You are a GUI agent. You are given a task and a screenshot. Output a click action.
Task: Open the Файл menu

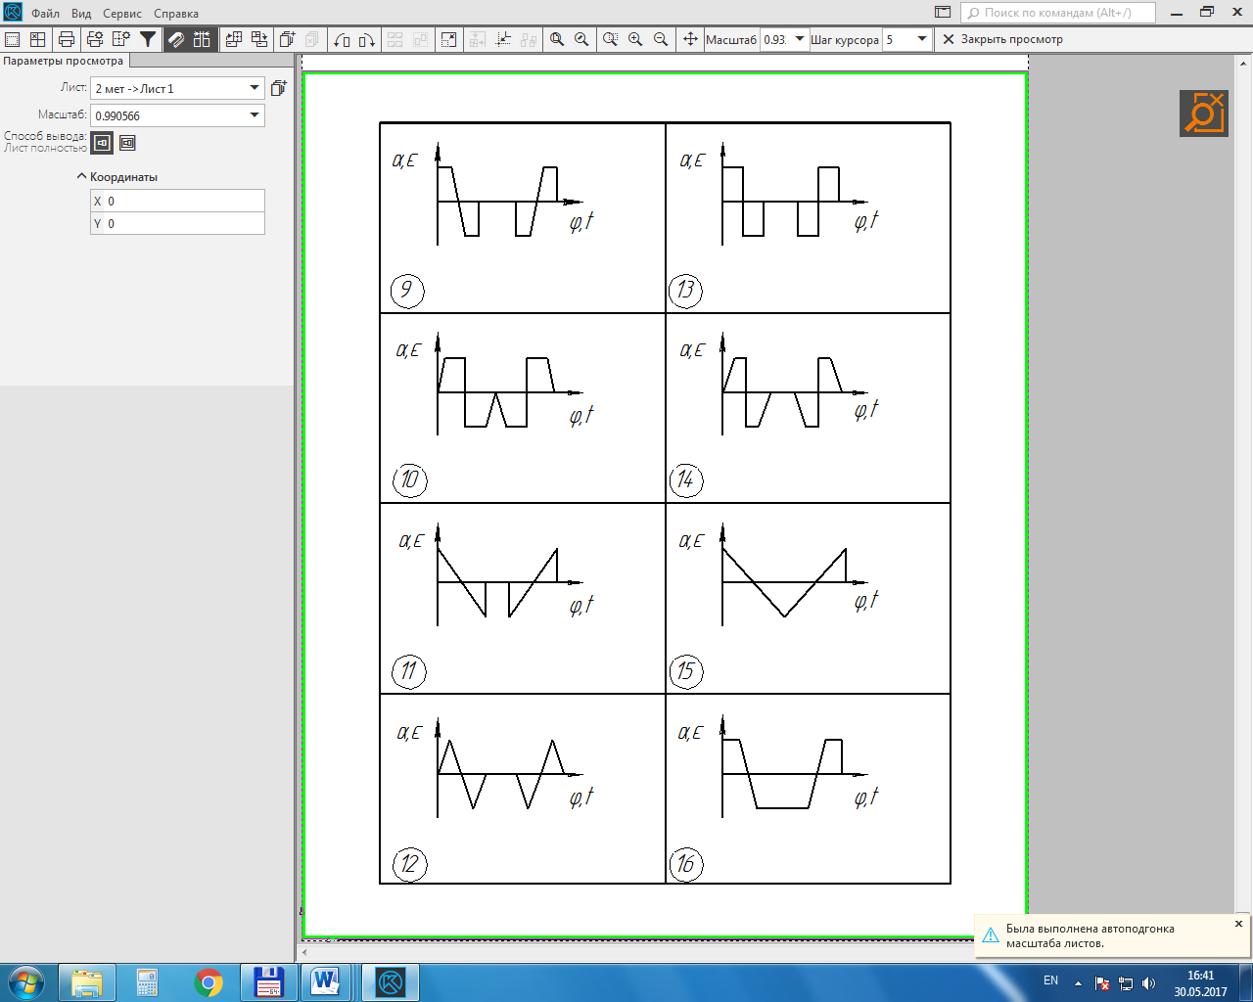click(x=45, y=14)
